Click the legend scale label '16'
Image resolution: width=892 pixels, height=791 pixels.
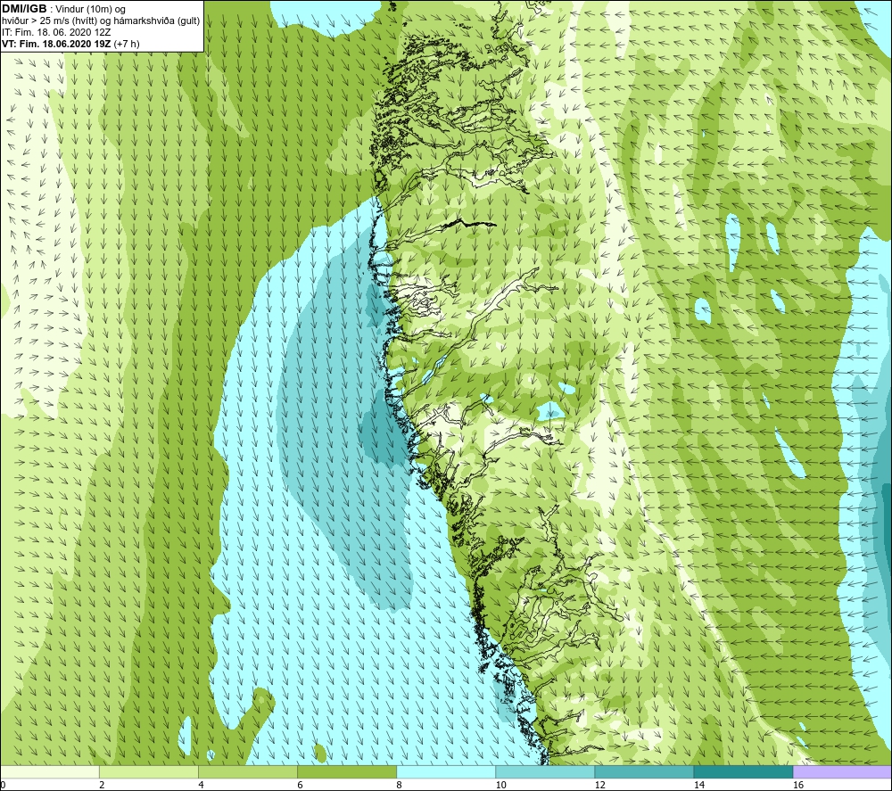(798, 786)
